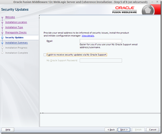The image size is (162, 134).
Task: Click the Oracle Fusion Middleware logo
Action: pyautogui.click(x=124, y=10)
